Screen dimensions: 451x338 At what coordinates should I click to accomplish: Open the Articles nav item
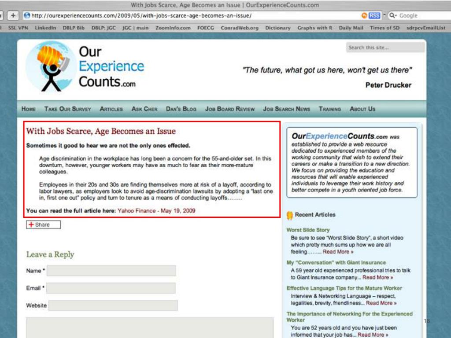coord(111,109)
